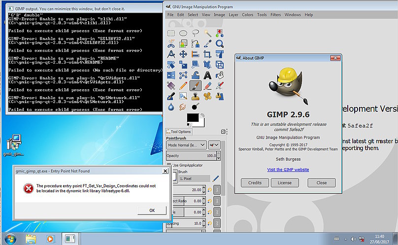398x245 pixels.
Task: Choose the Dodge/Burn tool
Action: point(195,107)
